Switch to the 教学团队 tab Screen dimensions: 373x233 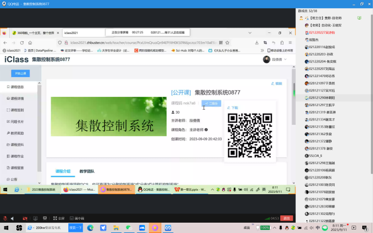87,172
